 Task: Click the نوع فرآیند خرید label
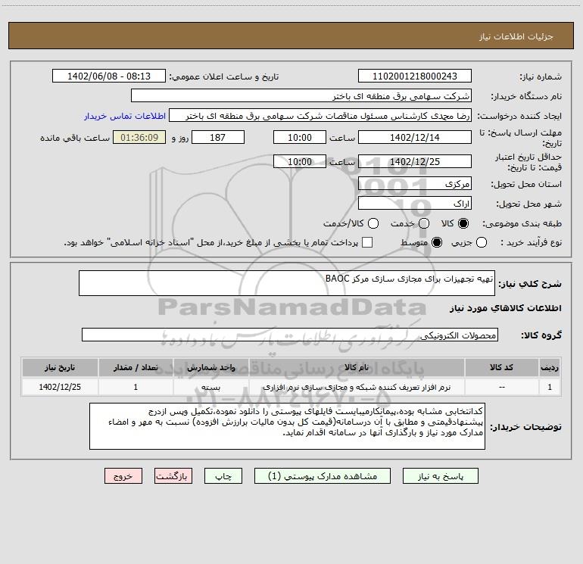pos(531,243)
